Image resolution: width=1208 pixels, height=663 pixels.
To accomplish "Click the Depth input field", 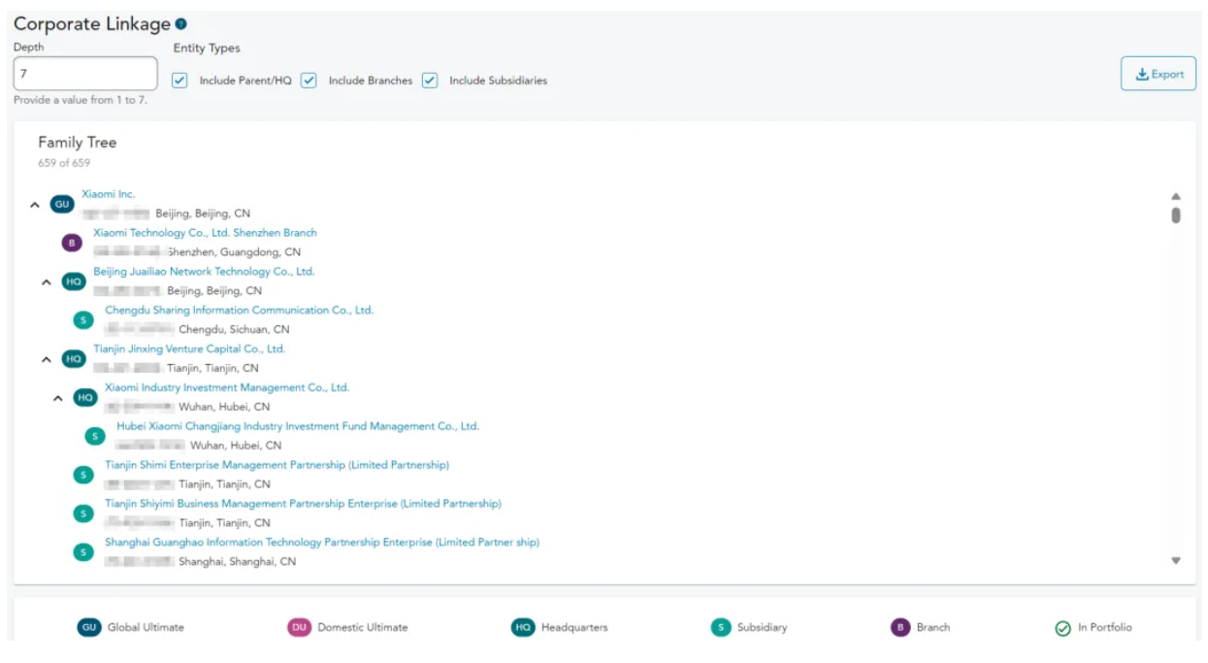I will click(85, 74).
